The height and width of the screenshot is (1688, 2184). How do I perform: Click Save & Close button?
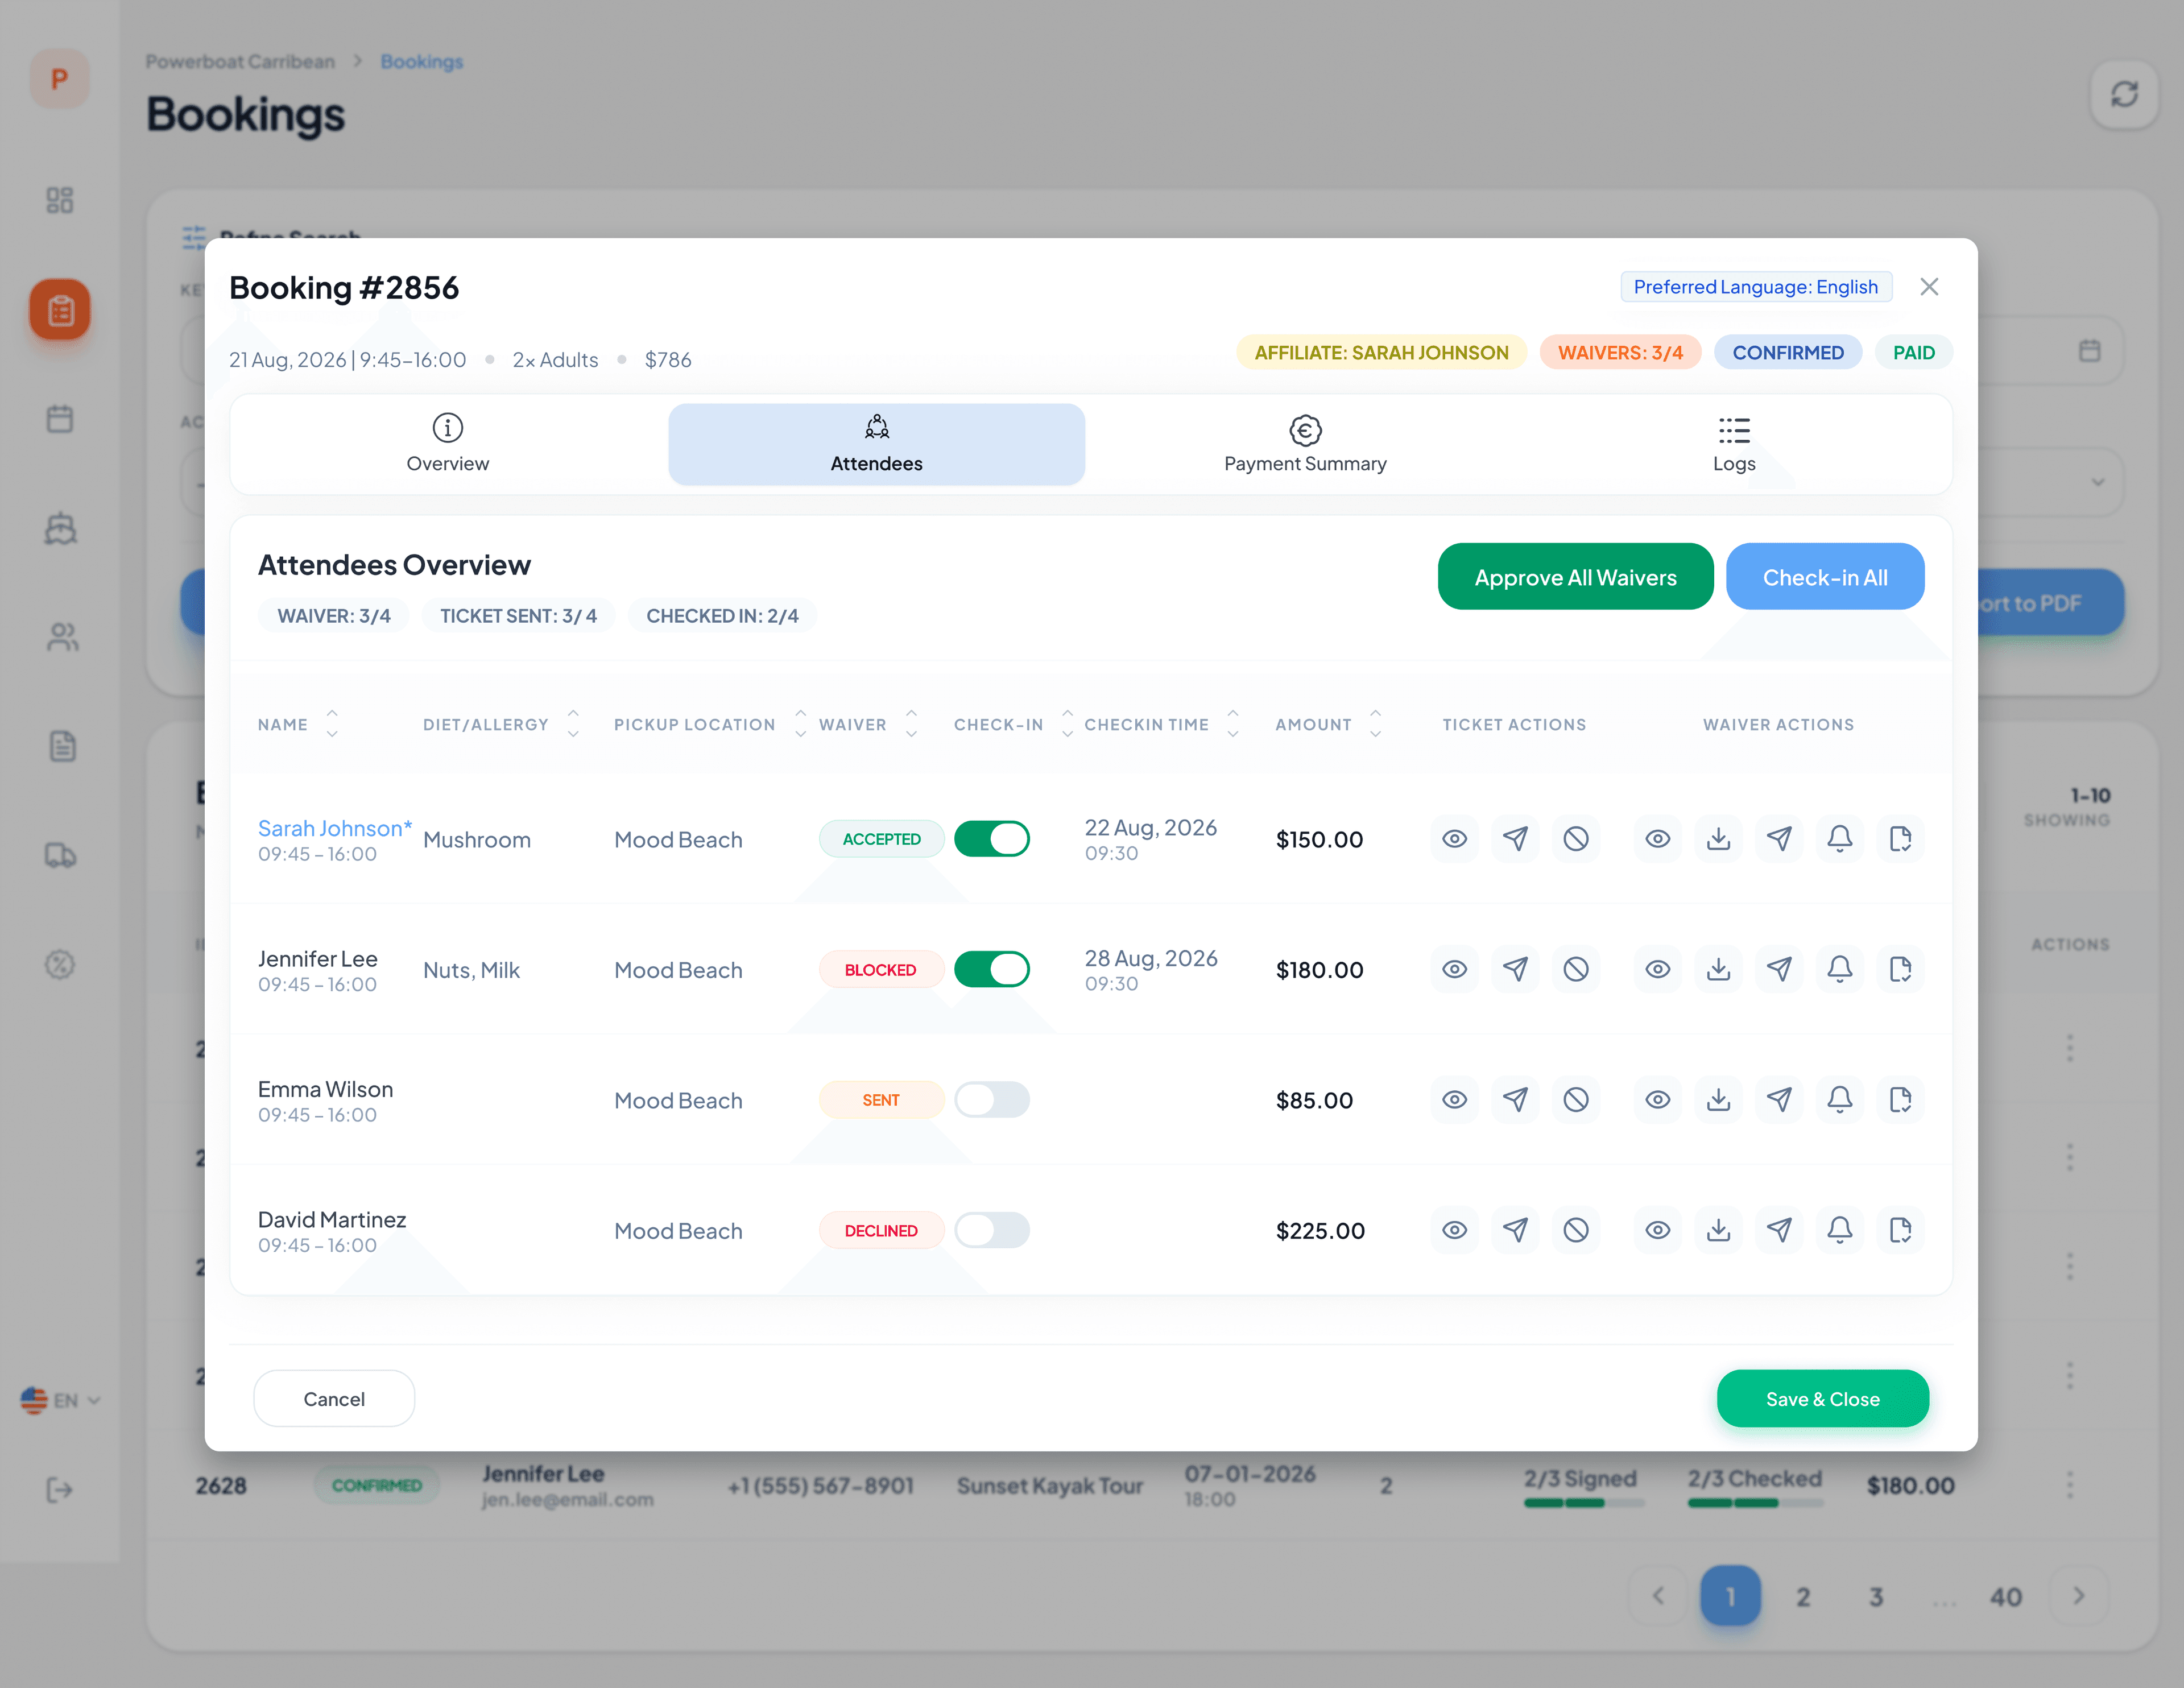click(1822, 1399)
